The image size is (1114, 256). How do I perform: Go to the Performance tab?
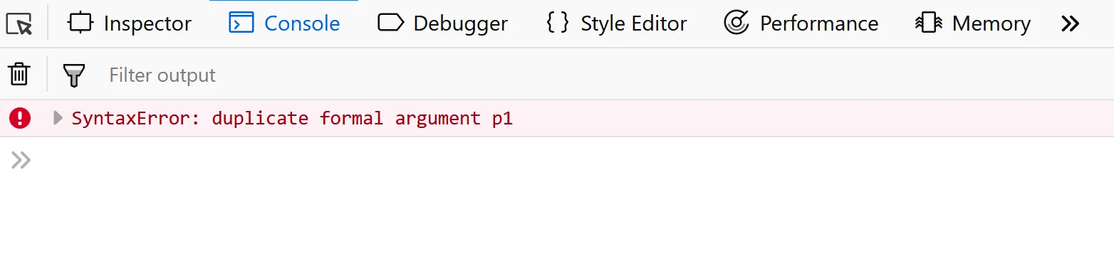point(801,23)
